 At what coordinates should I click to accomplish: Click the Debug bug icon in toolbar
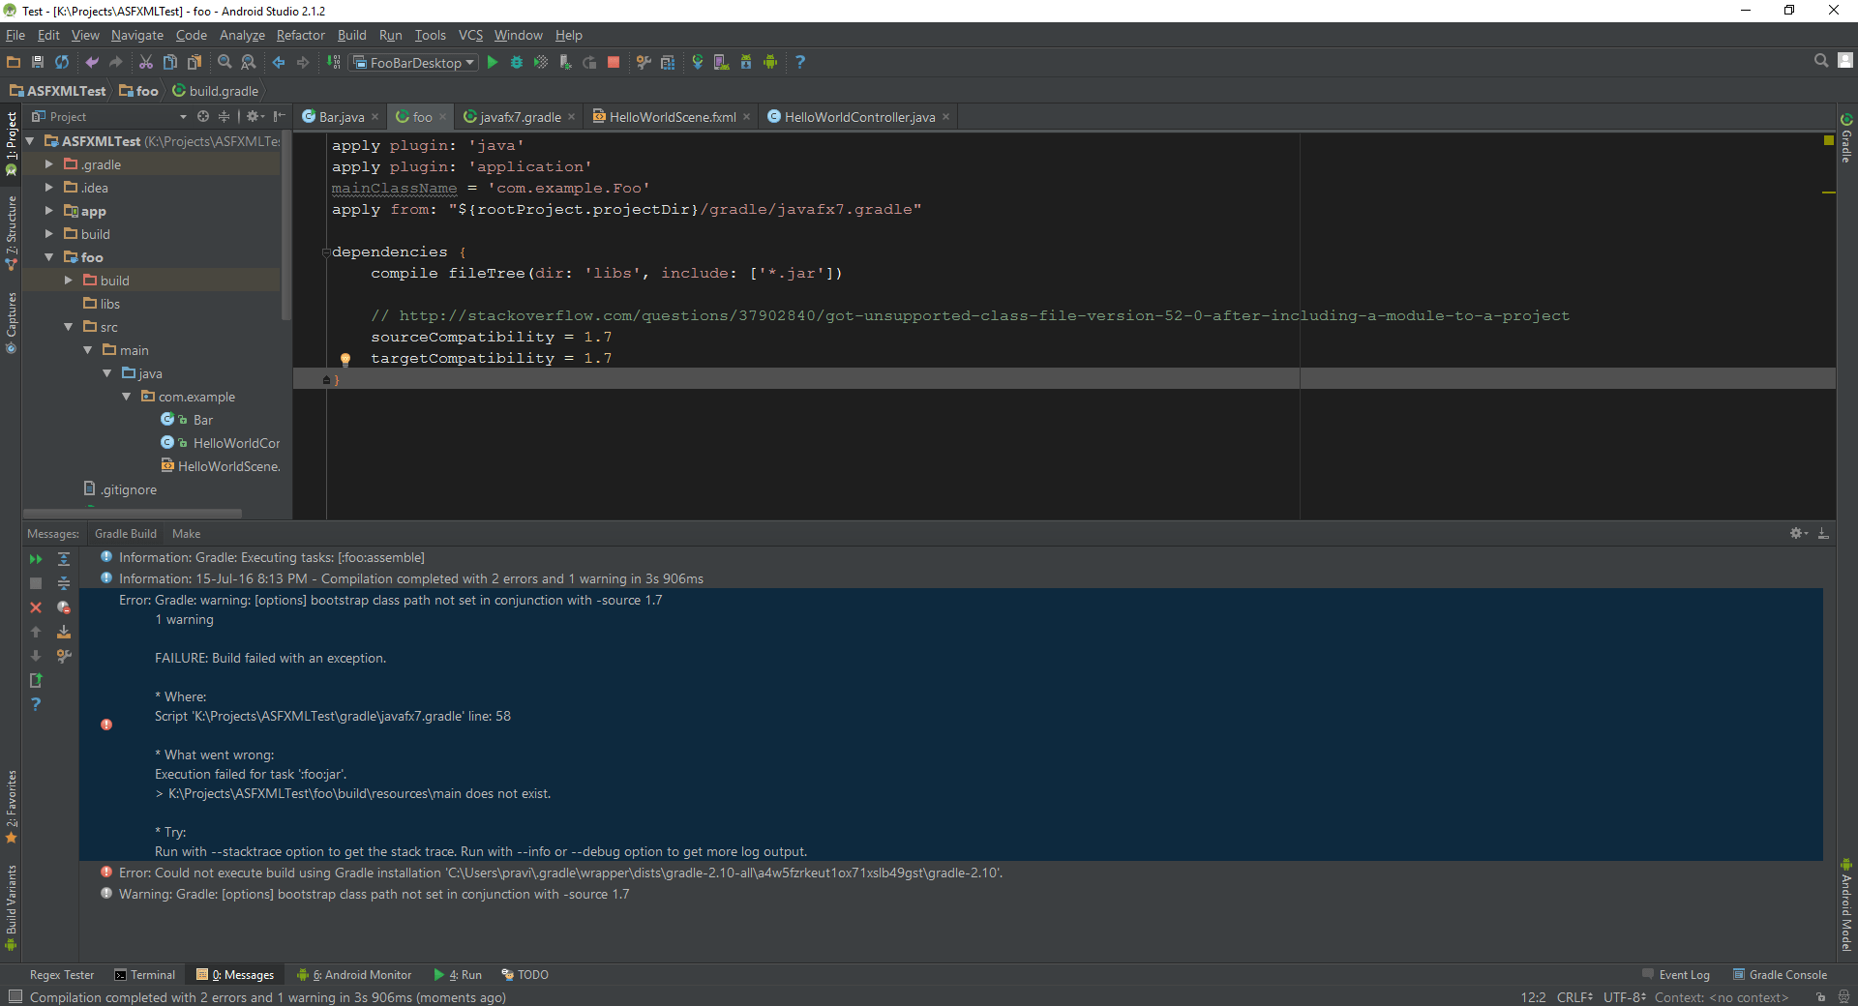pos(517,62)
